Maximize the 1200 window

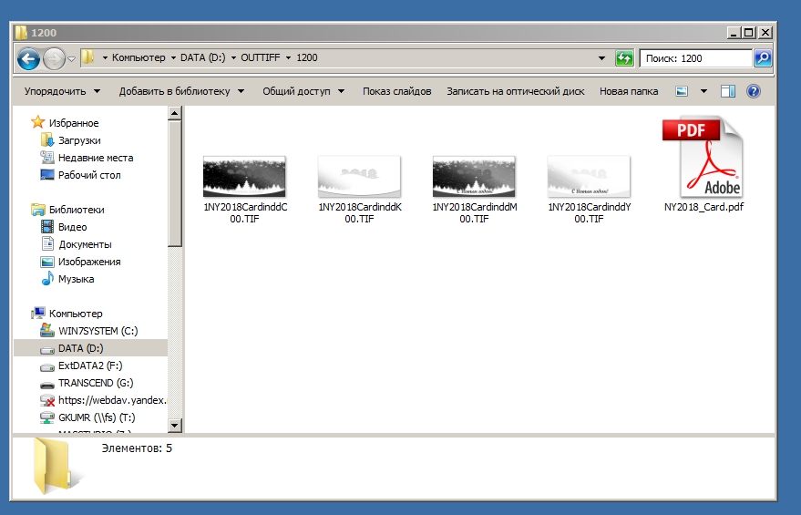click(749, 33)
